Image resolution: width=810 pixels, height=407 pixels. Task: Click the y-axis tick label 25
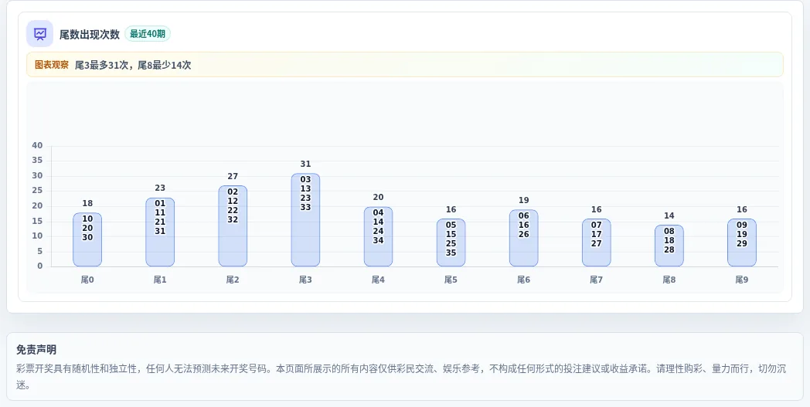point(37,191)
